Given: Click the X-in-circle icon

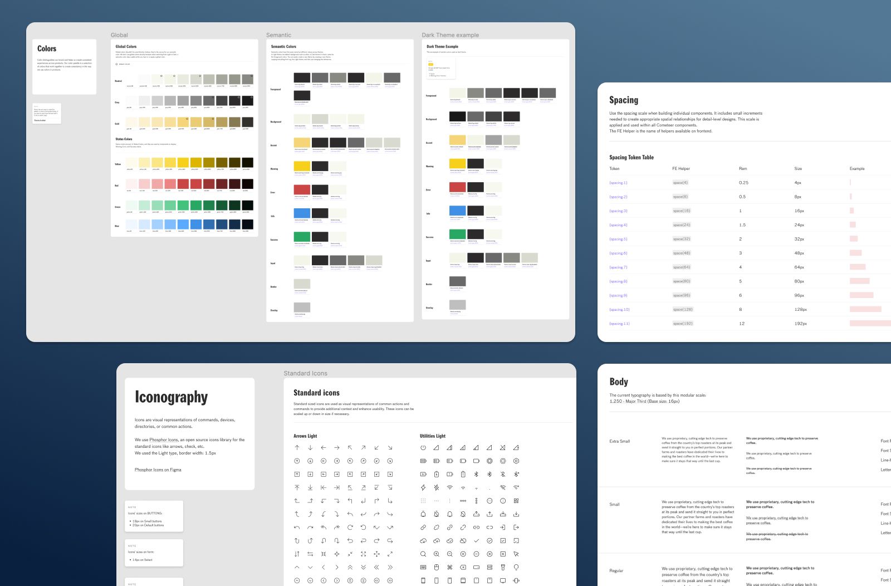Looking at the screenshot, I should point(489,554).
